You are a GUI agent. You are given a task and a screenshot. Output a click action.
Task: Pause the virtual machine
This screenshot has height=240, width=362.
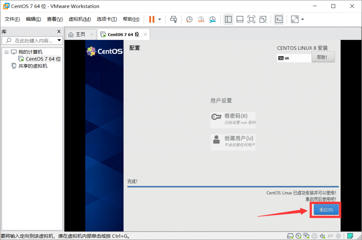coord(152,19)
